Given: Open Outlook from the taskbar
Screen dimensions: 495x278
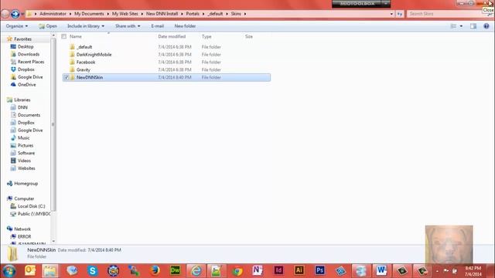Looking at the screenshot, I should pyautogui.click(x=30, y=270).
